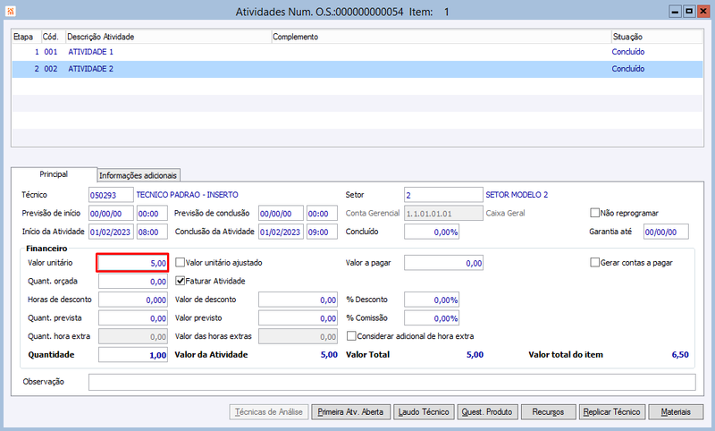Click the Valor unitário input field
The image size is (715, 431).
[132, 263]
